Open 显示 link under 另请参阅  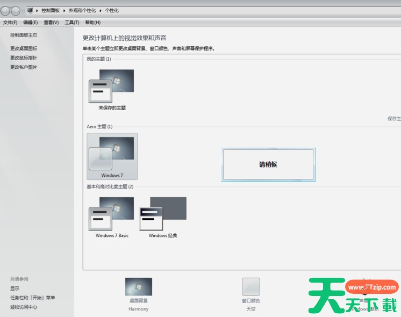(15, 289)
